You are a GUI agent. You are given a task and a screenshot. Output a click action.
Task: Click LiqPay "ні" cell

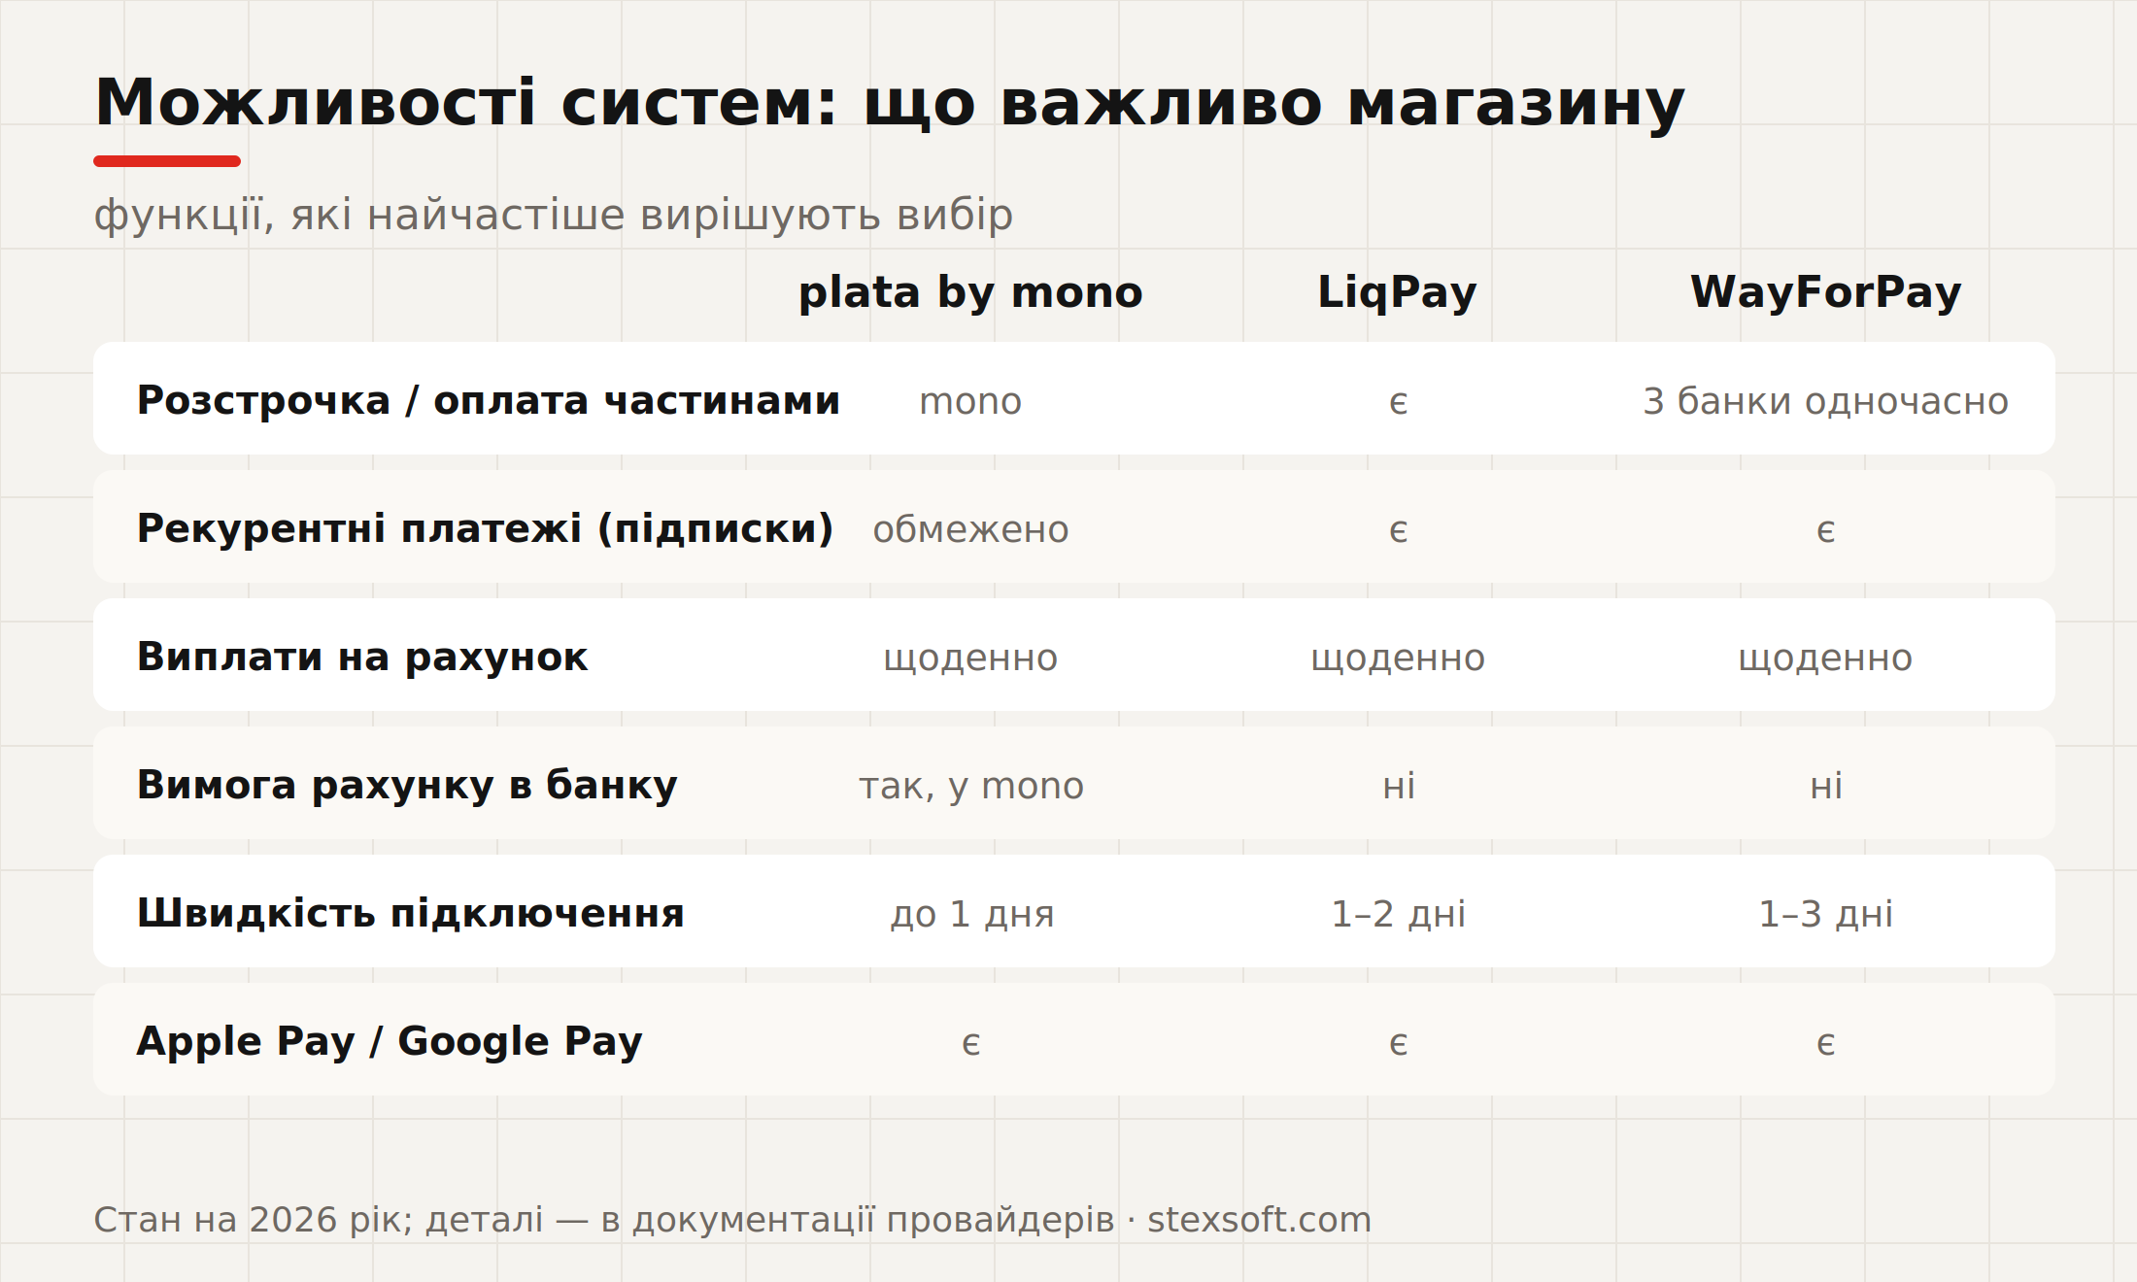[1399, 786]
